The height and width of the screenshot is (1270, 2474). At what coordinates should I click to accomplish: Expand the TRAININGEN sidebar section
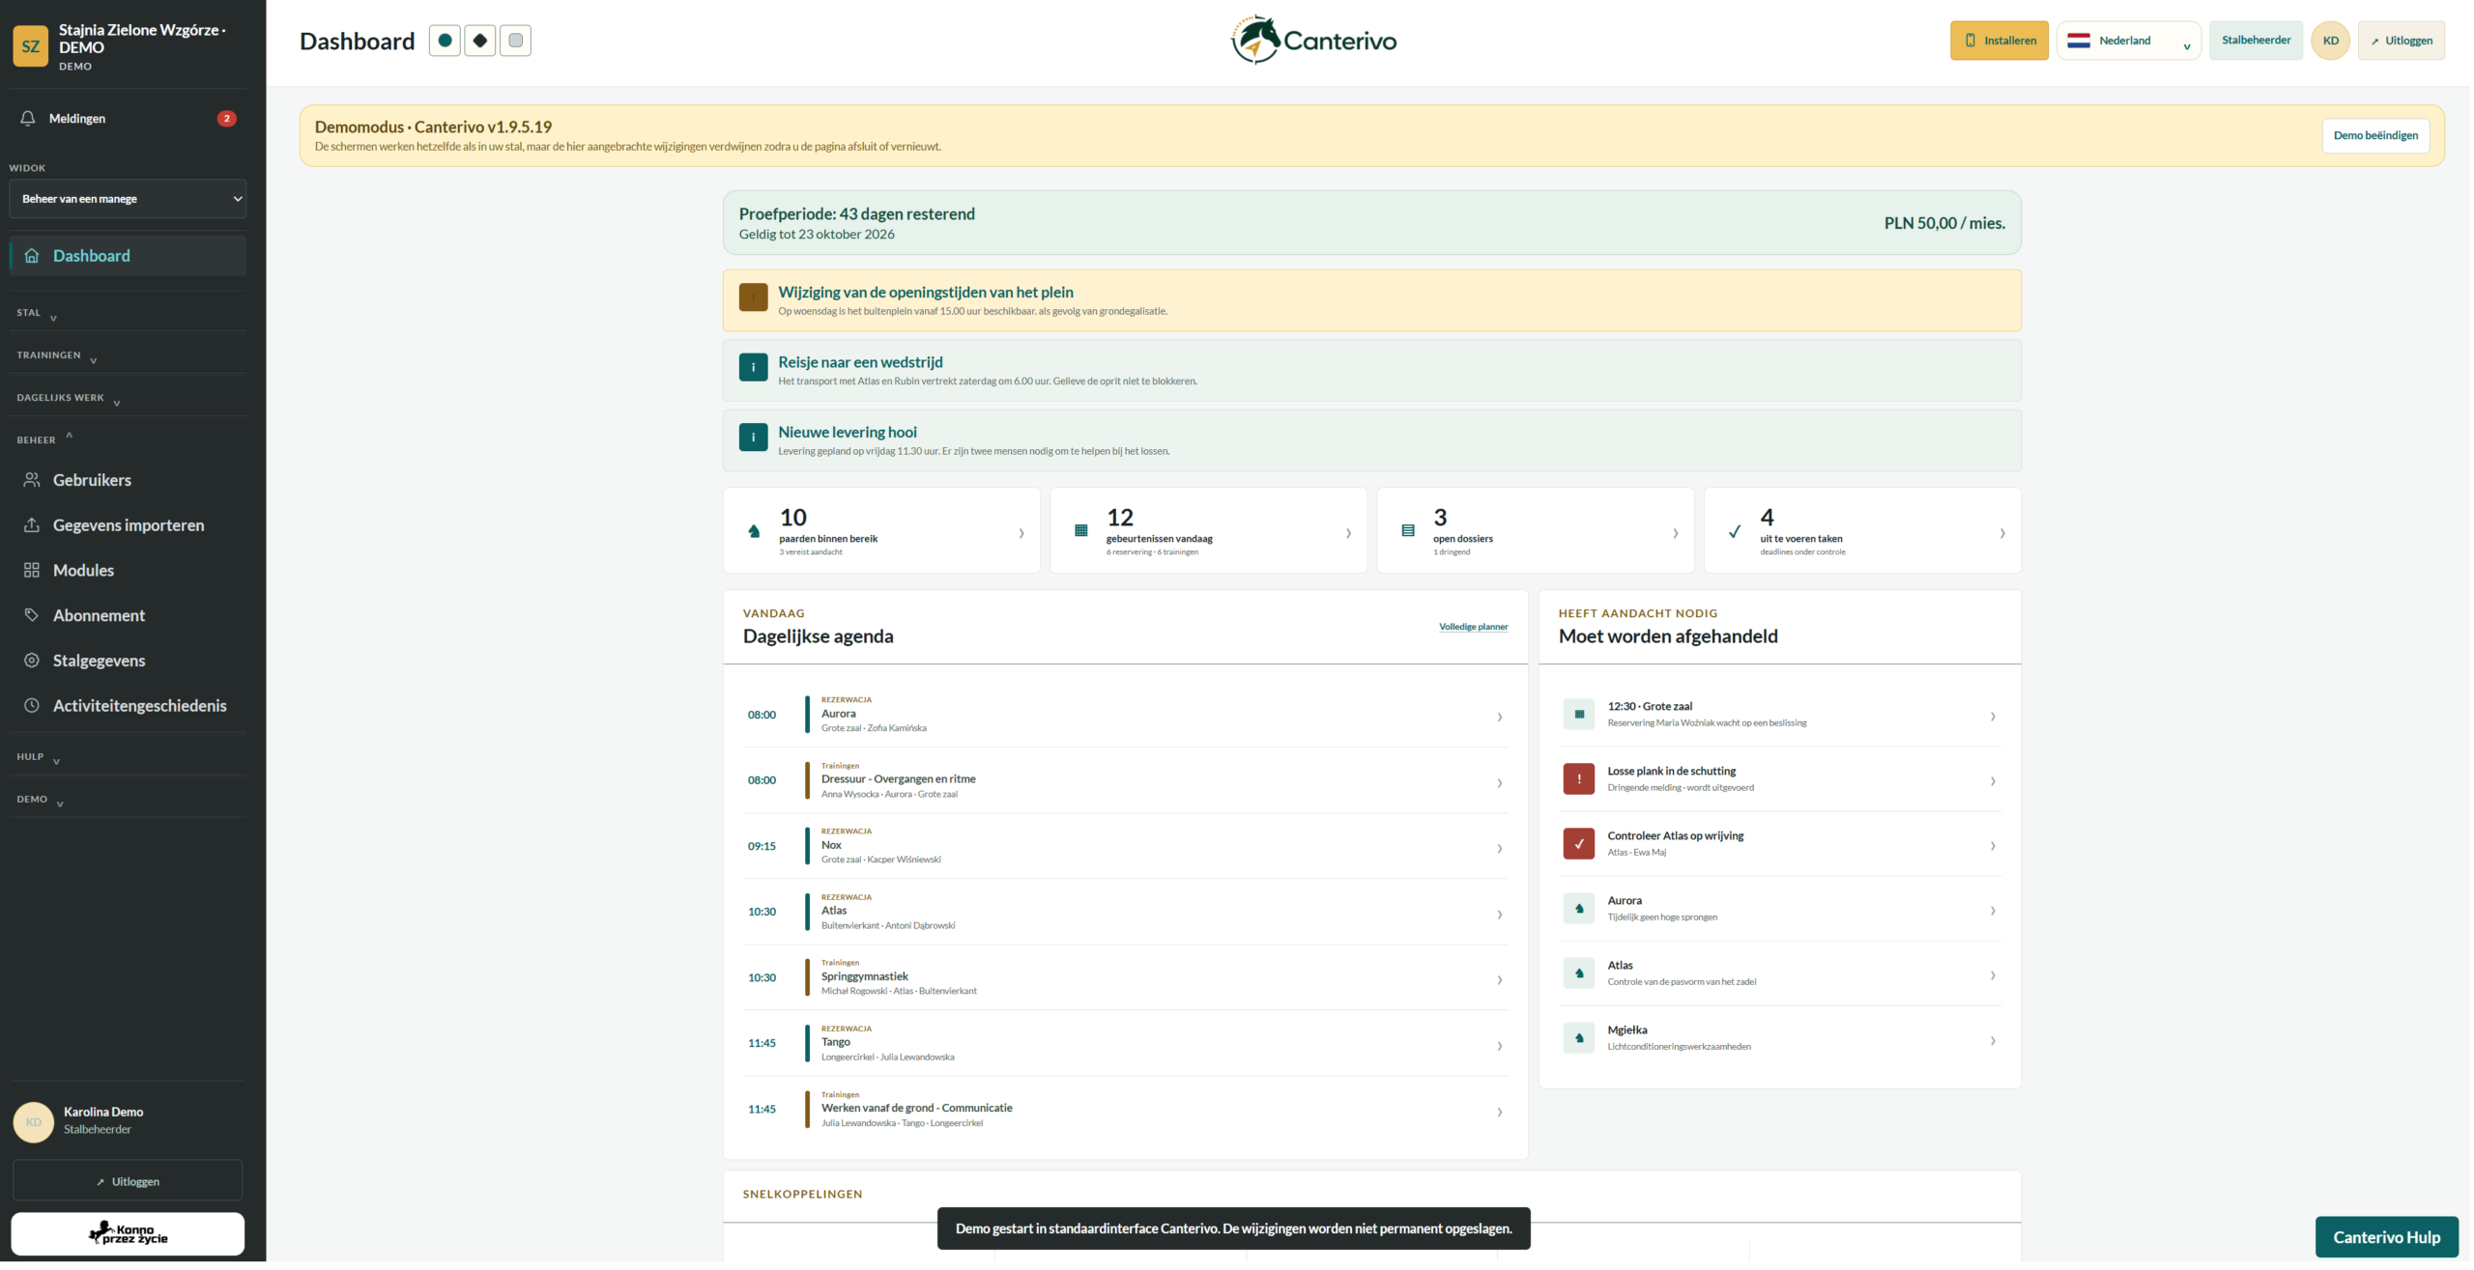coord(128,355)
